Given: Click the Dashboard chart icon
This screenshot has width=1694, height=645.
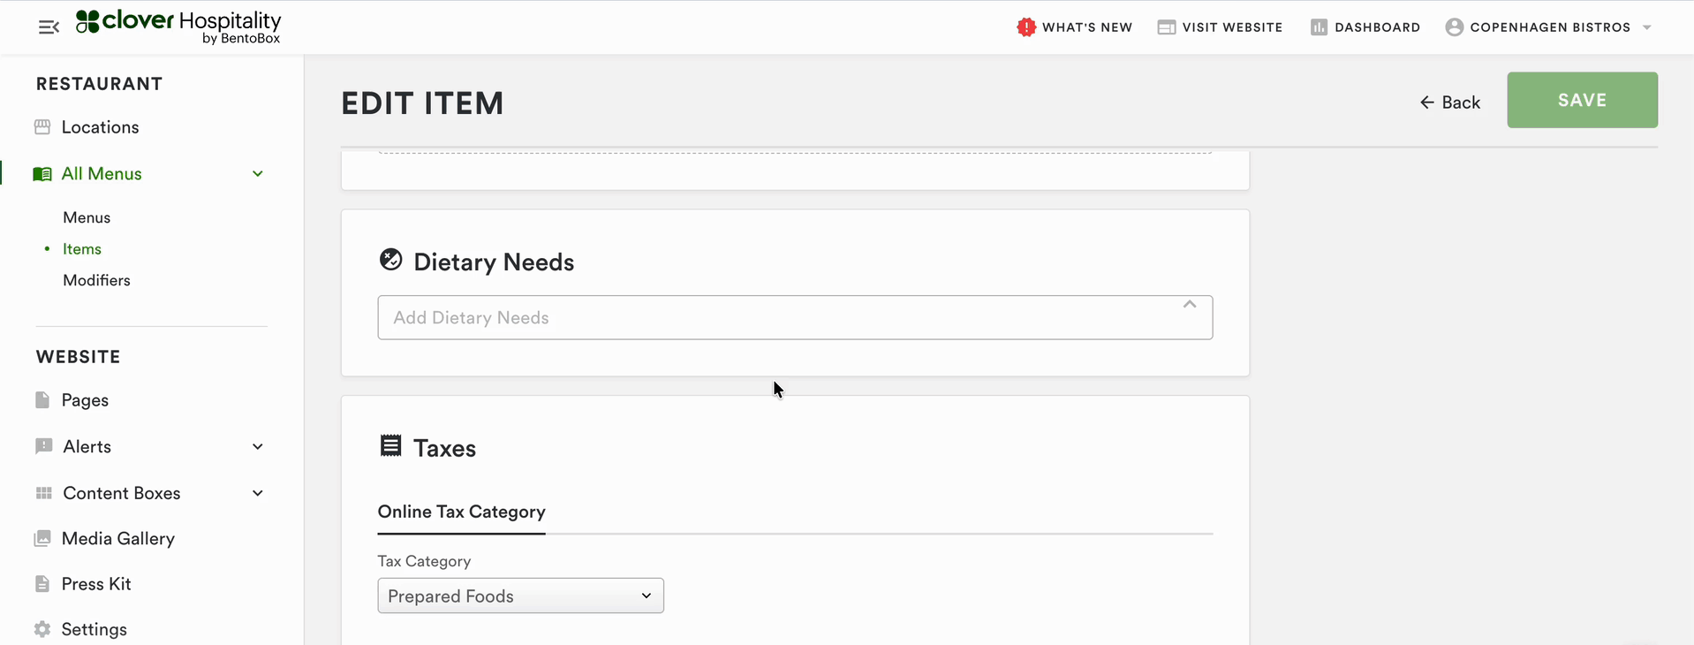Looking at the screenshot, I should coord(1319,27).
